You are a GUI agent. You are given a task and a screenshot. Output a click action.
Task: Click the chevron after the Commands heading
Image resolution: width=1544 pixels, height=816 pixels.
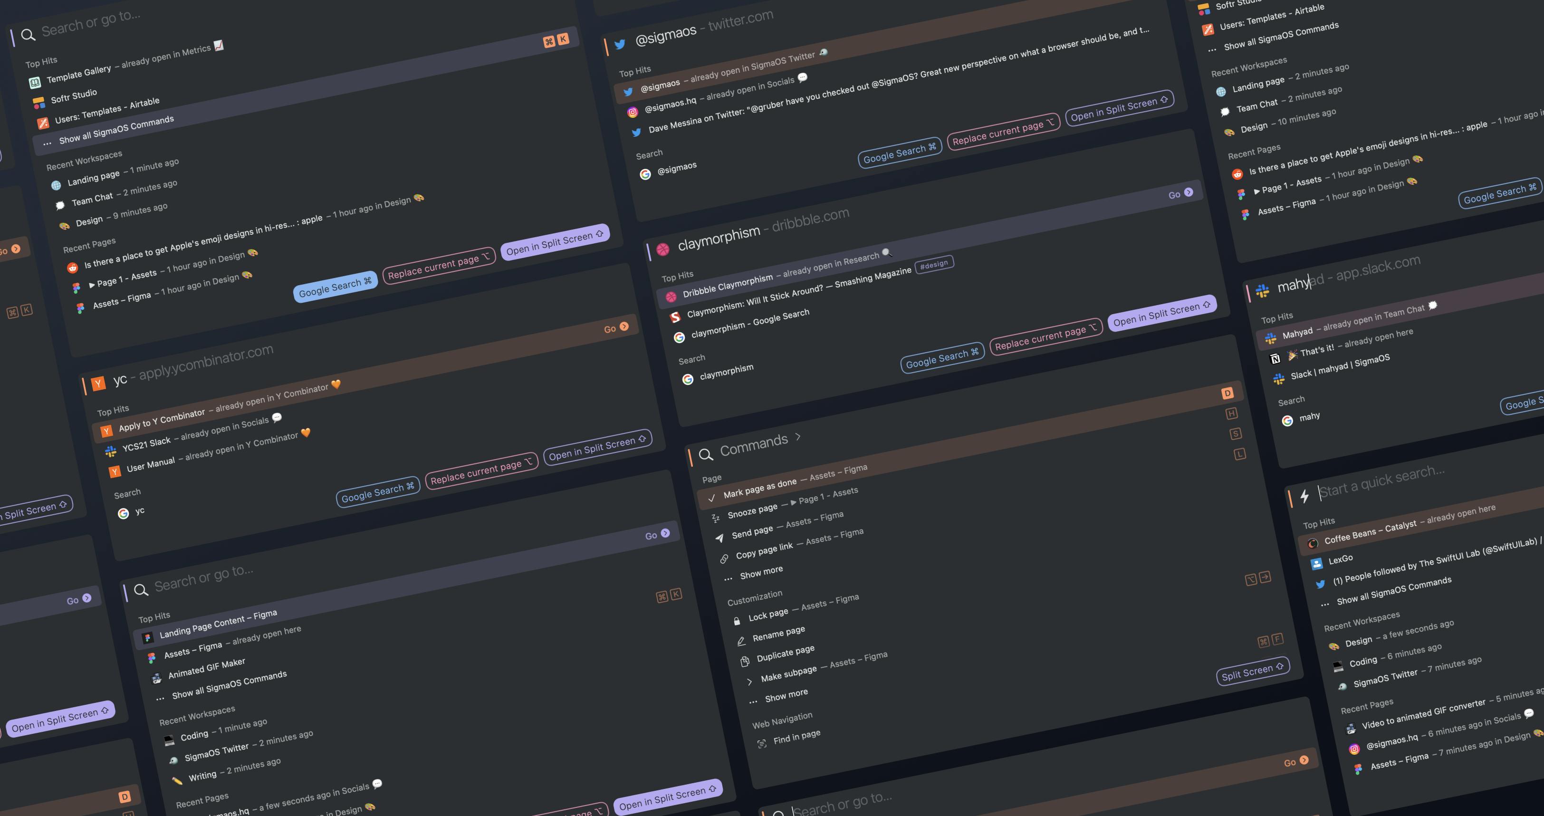(798, 436)
